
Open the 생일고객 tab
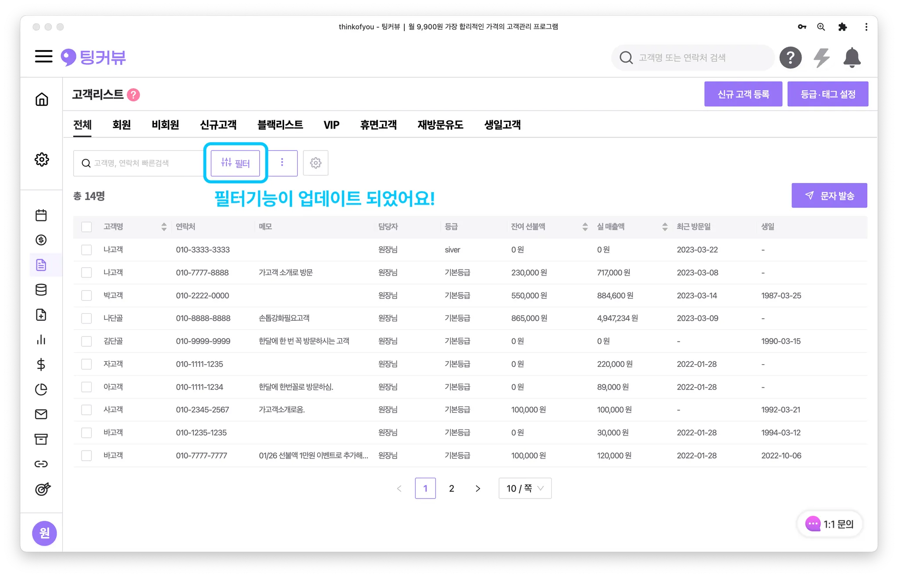502,125
